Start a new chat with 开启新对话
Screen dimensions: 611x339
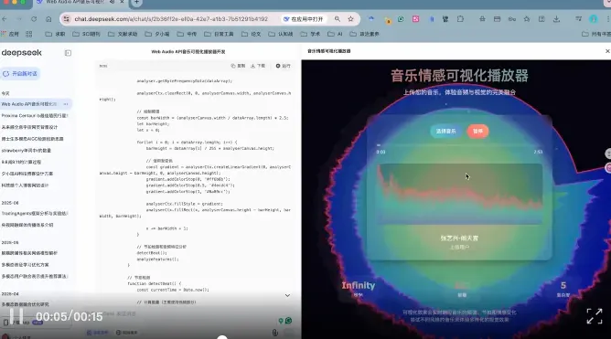point(20,74)
